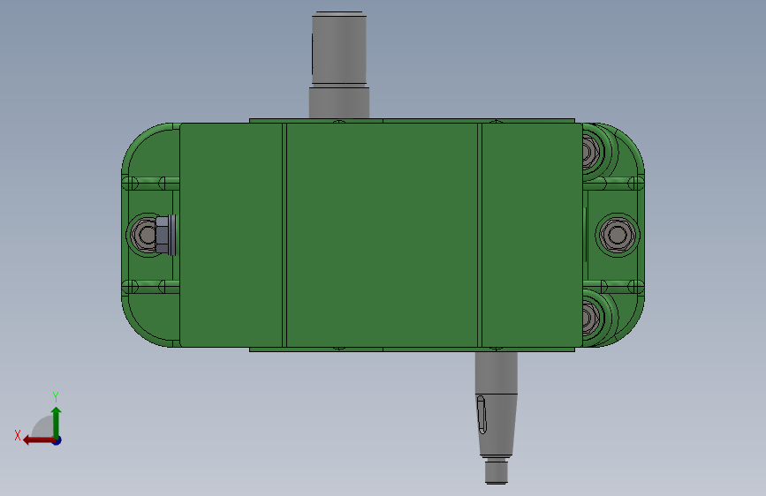Click the red X axis arrow of triad
The width and height of the screenshot is (766, 496).
(x=39, y=440)
